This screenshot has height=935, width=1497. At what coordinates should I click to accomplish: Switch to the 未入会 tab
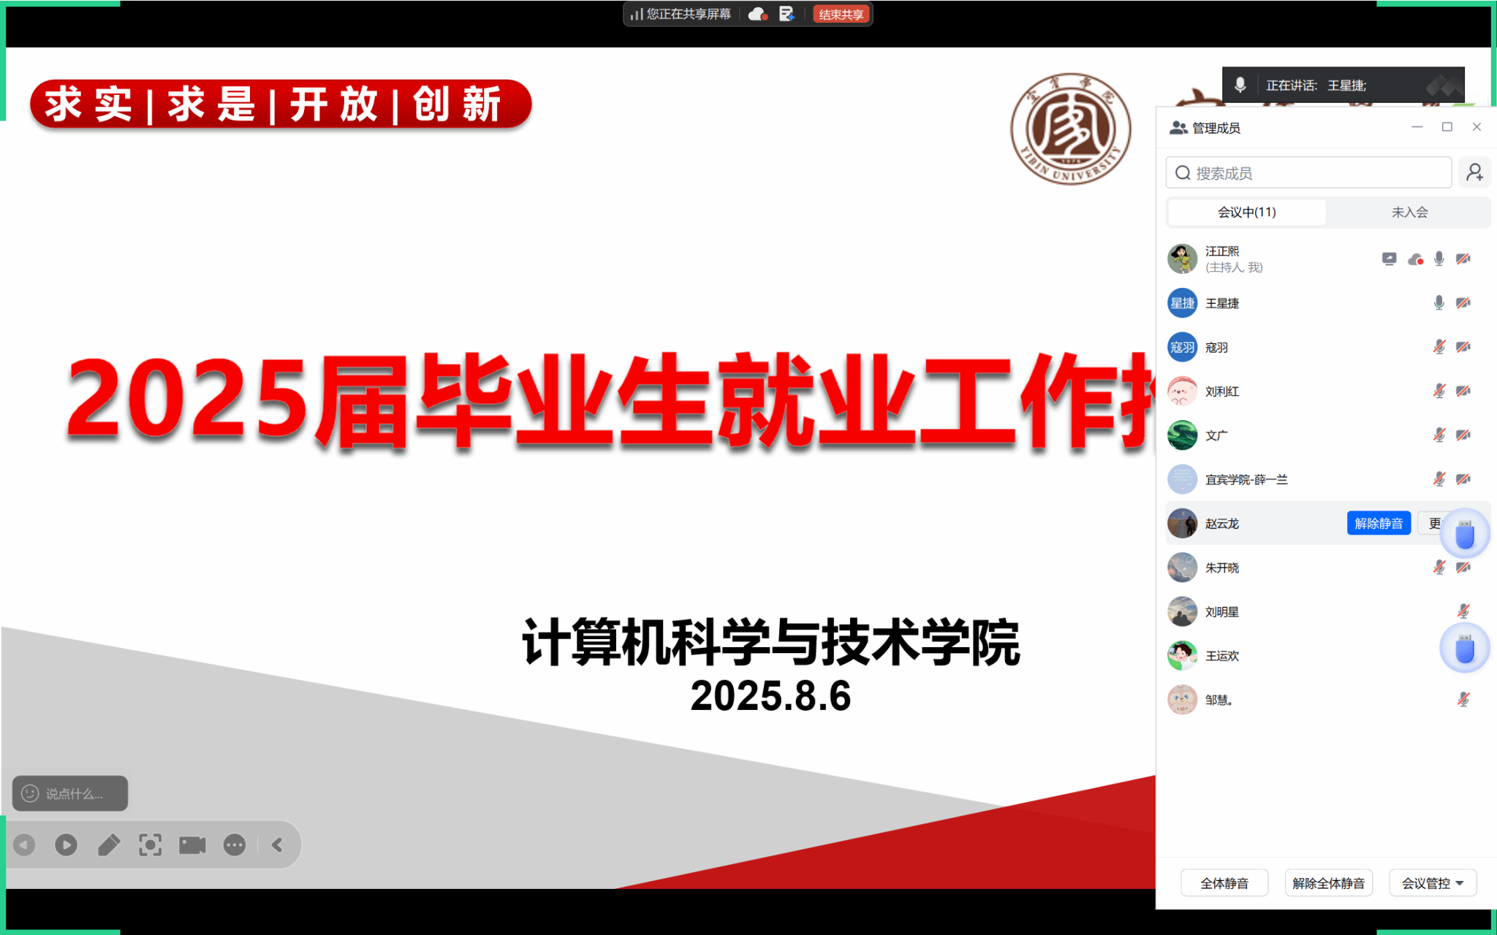pos(1409,212)
